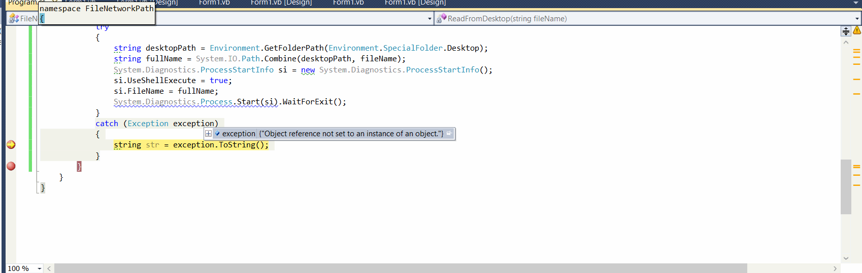Click the class icon in navigation bar
This screenshot has height=273, width=862.
[x=14, y=19]
